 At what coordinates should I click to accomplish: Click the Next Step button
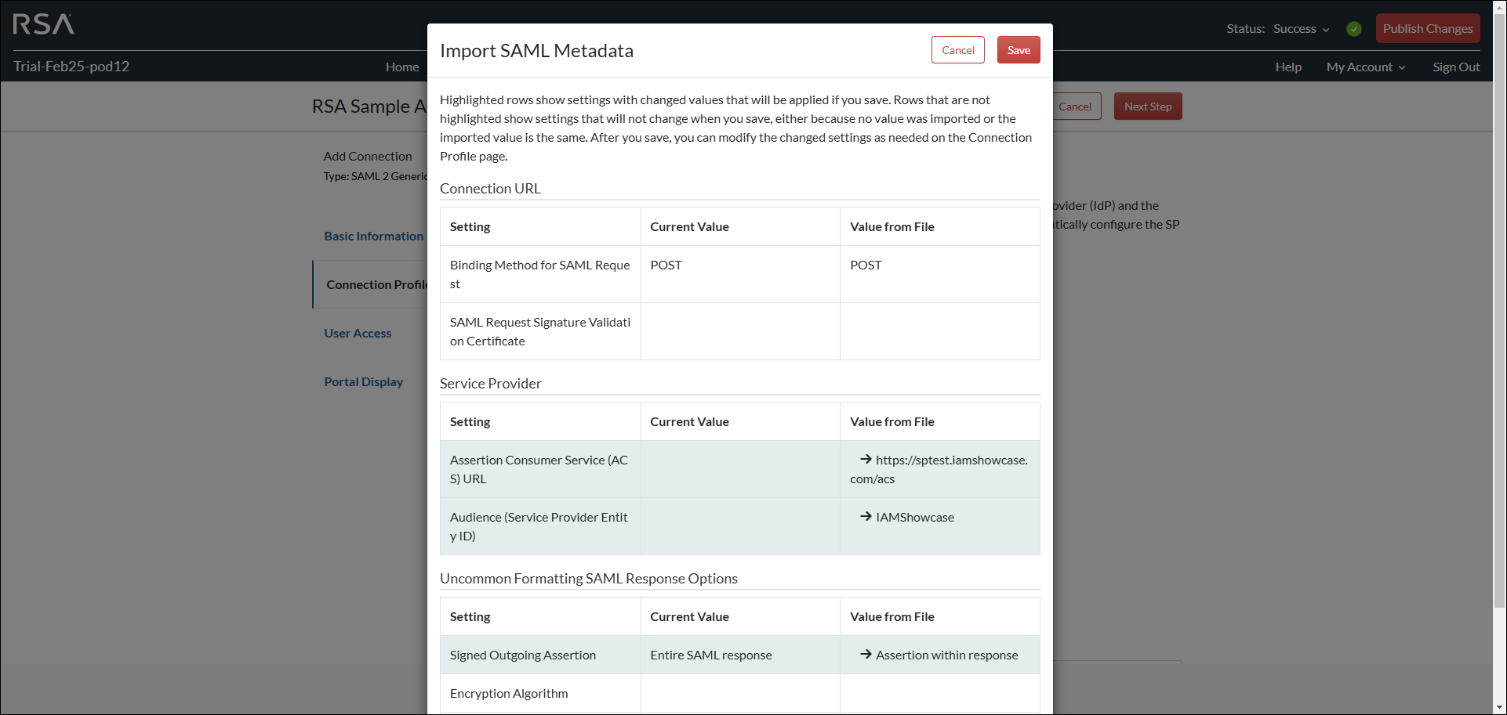[x=1147, y=106]
